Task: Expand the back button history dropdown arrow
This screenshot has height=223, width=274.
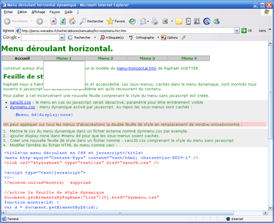Action: (31, 21)
